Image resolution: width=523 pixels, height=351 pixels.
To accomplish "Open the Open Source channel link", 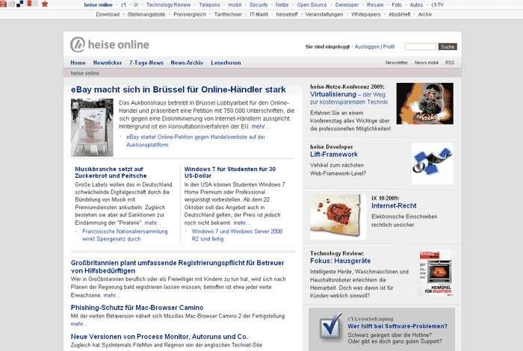I will point(312,5).
